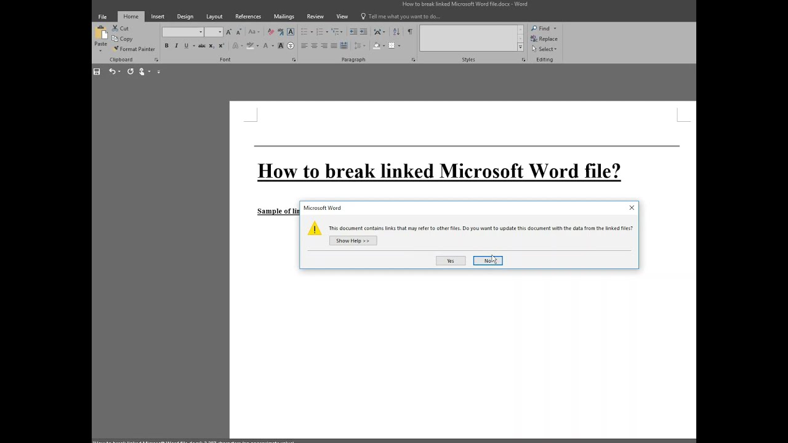788x443 pixels.
Task: Toggle Superscript formatting
Action: click(221, 46)
